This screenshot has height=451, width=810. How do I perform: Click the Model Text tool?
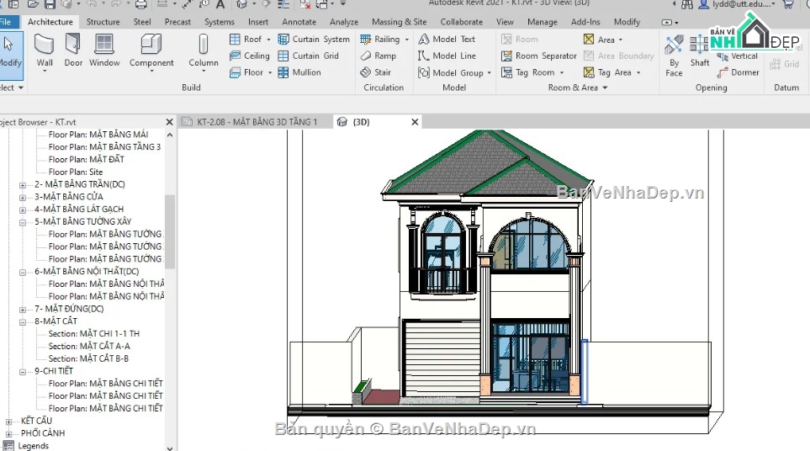point(447,40)
